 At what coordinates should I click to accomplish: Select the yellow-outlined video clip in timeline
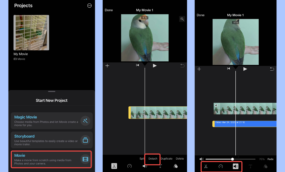[158, 113]
